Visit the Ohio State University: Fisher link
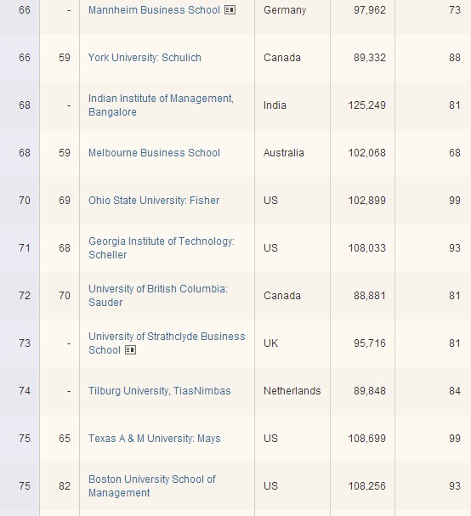Image resolution: width=471 pixels, height=516 pixels. point(154,201)
